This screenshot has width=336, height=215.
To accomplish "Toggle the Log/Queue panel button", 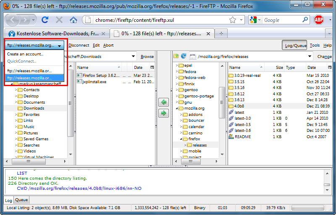I will pos(294,45).
